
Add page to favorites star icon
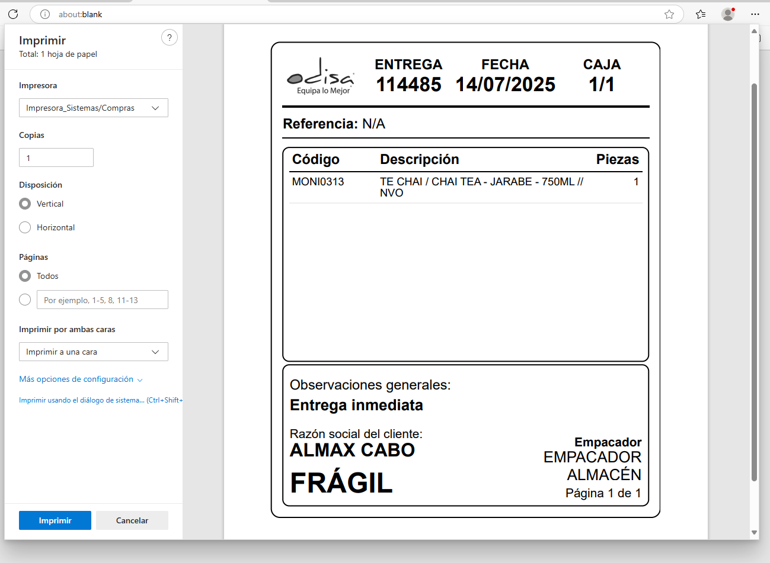[669, 14]
